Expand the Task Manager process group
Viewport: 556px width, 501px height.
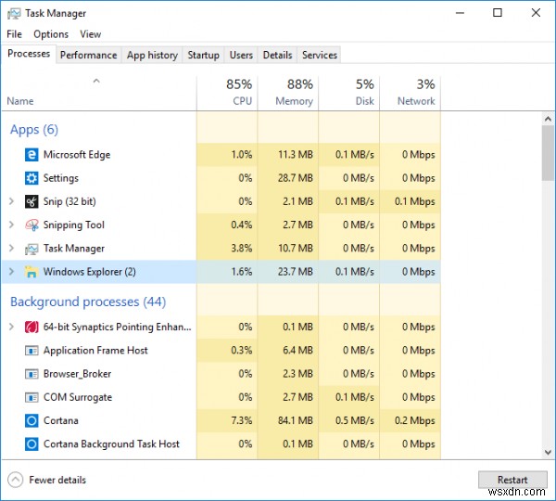coord(11,249)
